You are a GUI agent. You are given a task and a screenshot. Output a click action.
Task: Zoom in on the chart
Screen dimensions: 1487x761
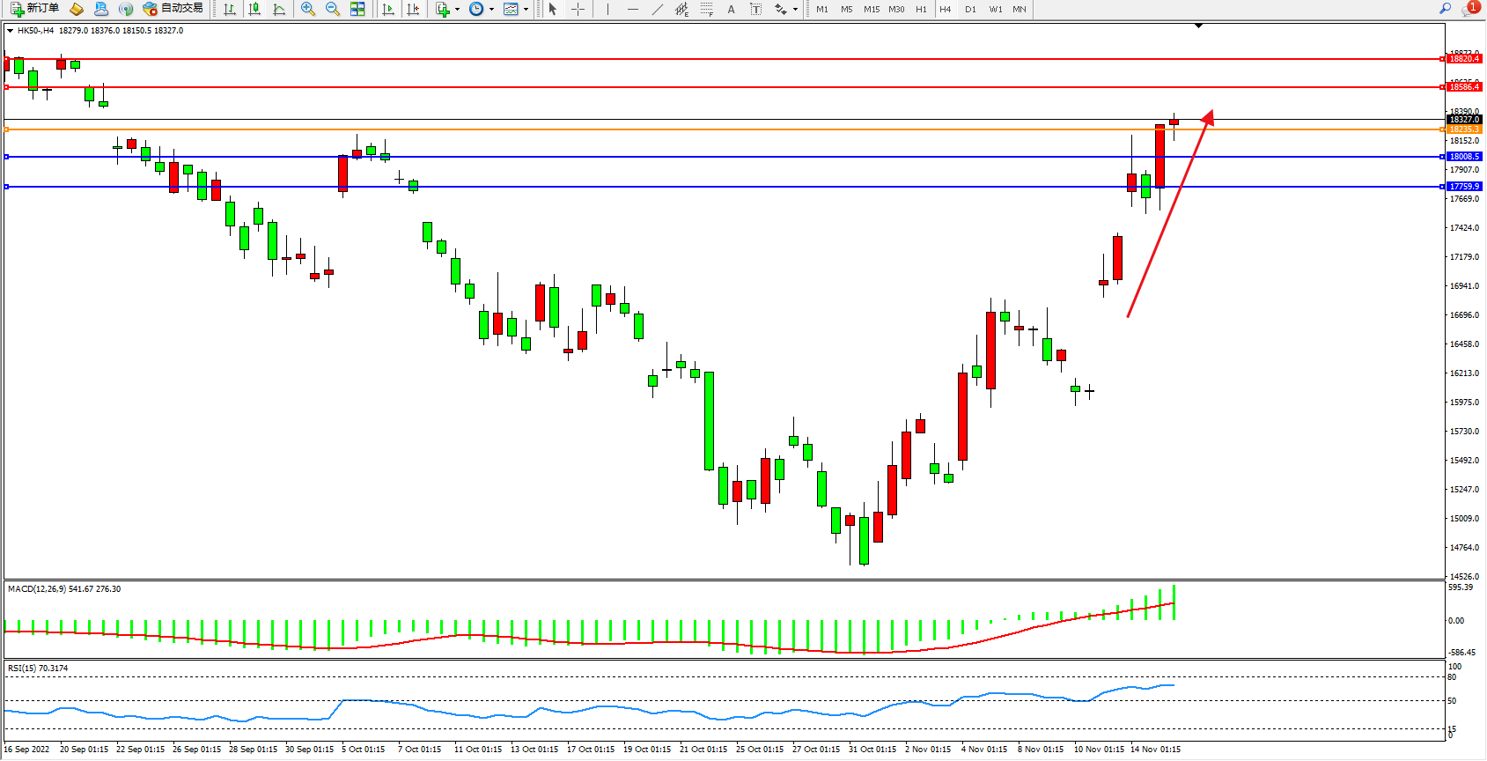click(x=307, y=9)
